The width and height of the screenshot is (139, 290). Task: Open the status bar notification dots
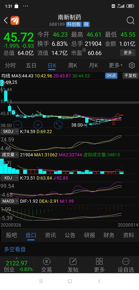click(x=26, y=6)
